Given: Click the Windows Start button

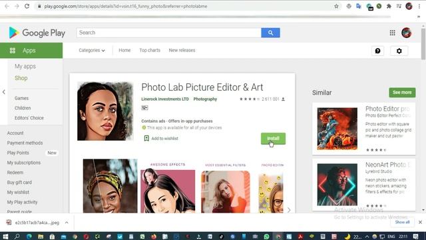Looking at the screenshot, I should point(5,237).
